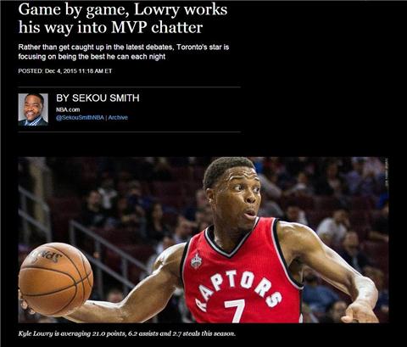Click the @SekouSmithNBA Twitter handle link
This screenshot has height=347, width=407.
coord(80,118)
